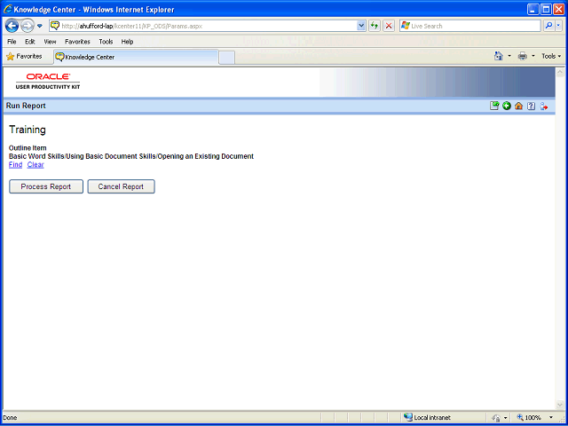Click the IE Home page icon
The width and height of the screenshot is (568, 426).
click(x=499, y=56)
